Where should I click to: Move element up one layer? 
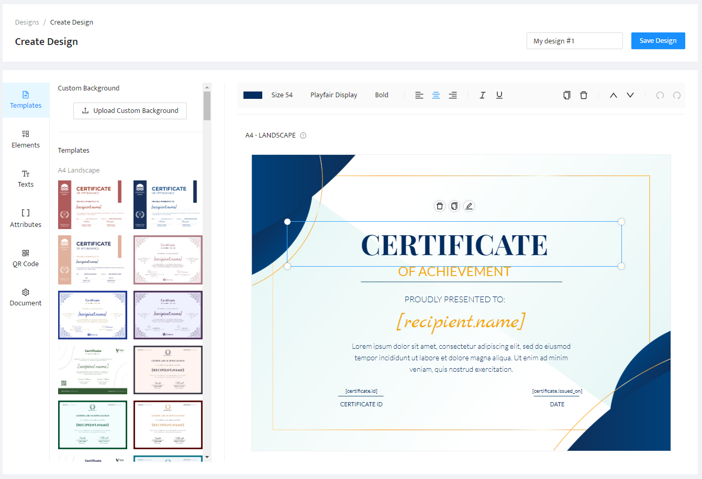click(x=614, y=95)
